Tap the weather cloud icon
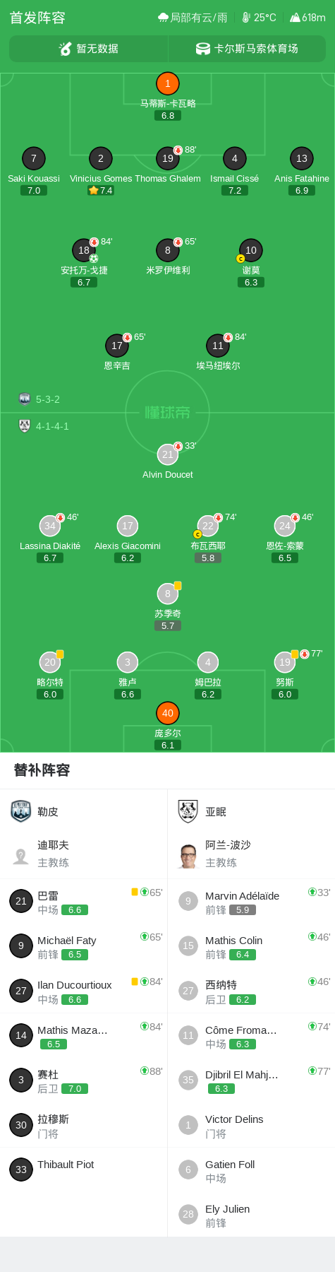335x1272 pixels. (x=163, y=18)
